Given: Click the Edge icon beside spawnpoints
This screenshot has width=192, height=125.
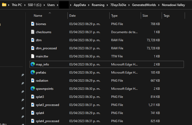Looking at the screenshot, I should (33, 88).
